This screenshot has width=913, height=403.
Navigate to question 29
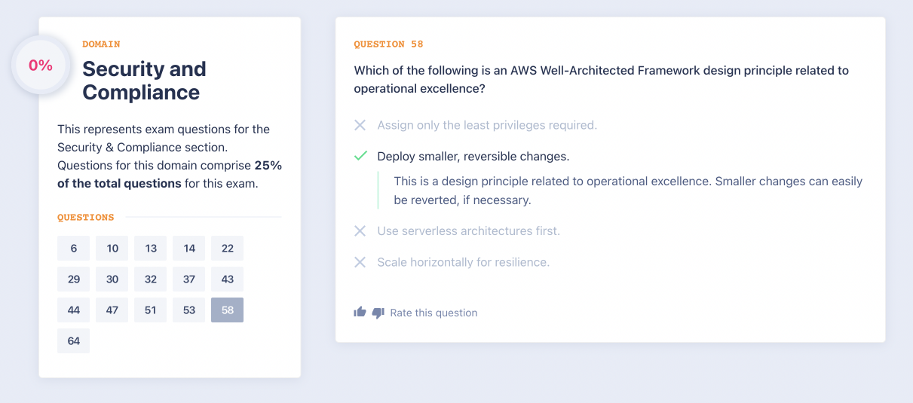(74, 279)
